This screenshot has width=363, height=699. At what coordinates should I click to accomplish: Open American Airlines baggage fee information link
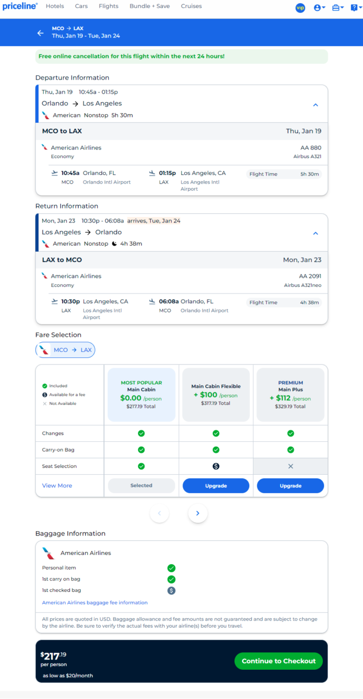click(x=95, y=603)
